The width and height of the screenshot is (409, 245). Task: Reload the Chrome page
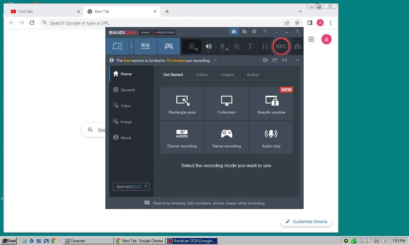click(x=32, y=23)
